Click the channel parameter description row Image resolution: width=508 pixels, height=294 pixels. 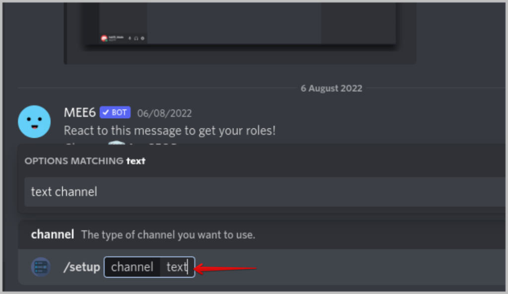pyautogui.click(x=262, y=235)
